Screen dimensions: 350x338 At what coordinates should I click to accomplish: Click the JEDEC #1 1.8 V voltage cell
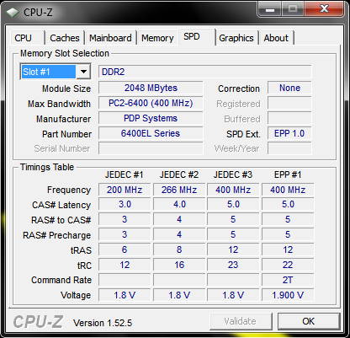click(x=125, y=295)
